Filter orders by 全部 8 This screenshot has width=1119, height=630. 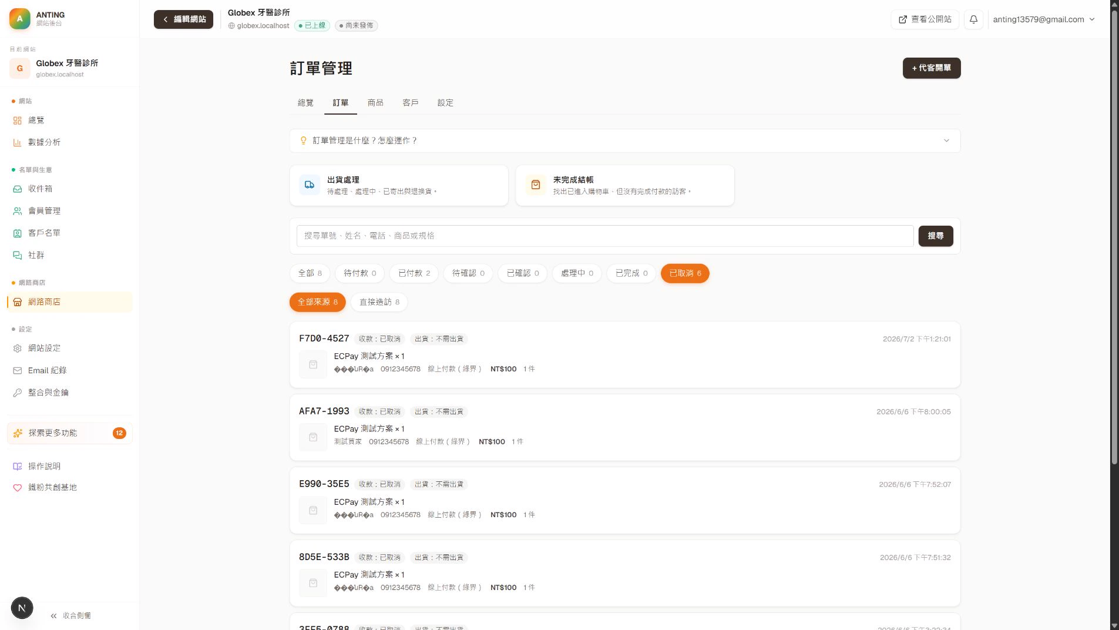[310, 273]
